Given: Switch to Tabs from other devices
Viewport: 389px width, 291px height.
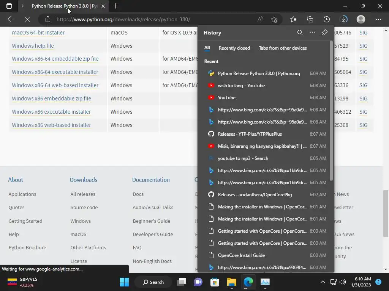Looking at the screenshot, I should (x=283, y=48).
